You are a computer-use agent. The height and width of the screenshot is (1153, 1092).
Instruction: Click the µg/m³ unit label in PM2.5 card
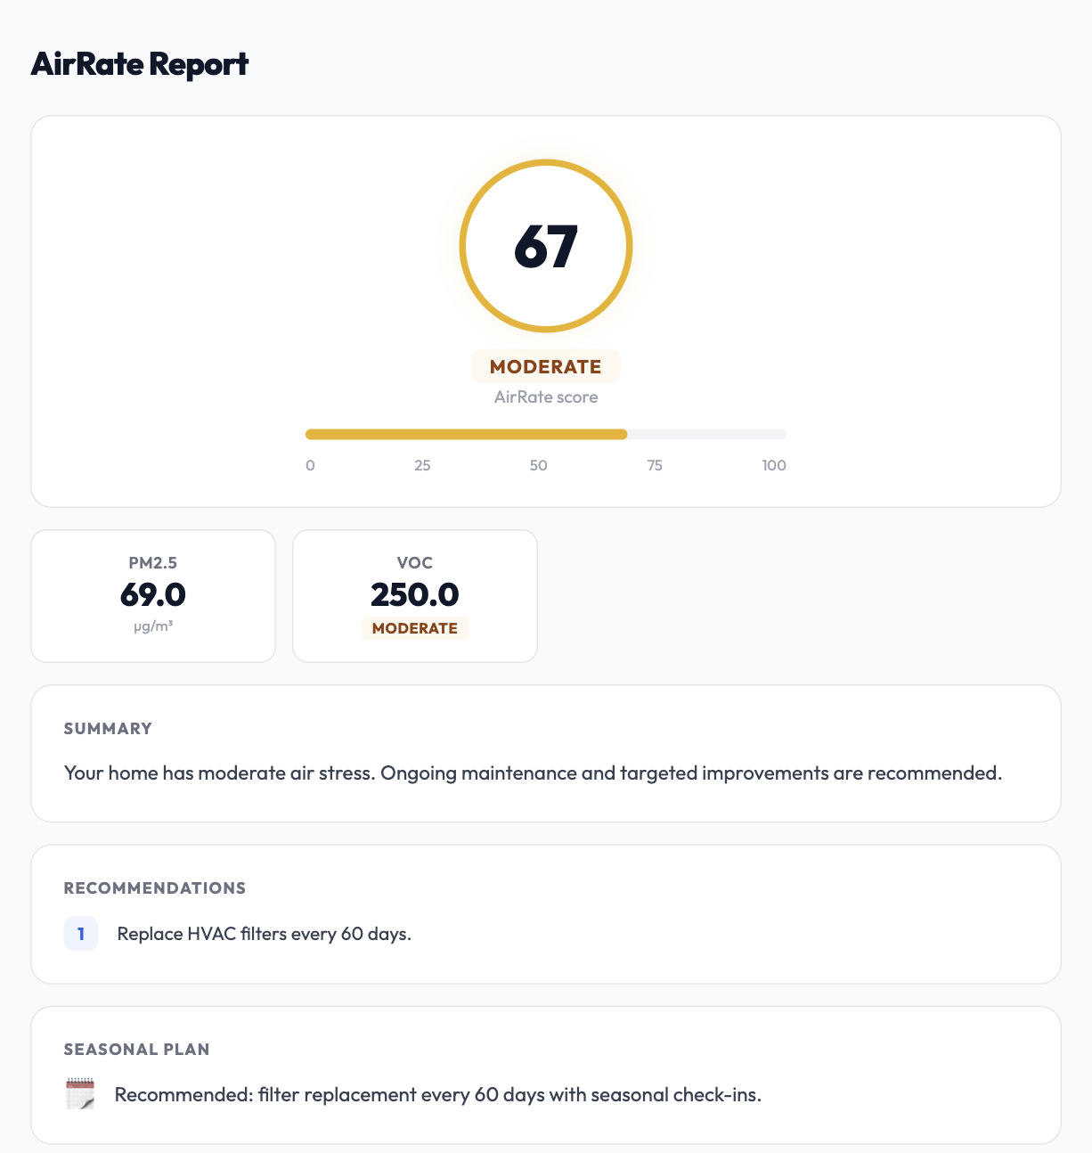pyautogui.click(x=152, y=627)
